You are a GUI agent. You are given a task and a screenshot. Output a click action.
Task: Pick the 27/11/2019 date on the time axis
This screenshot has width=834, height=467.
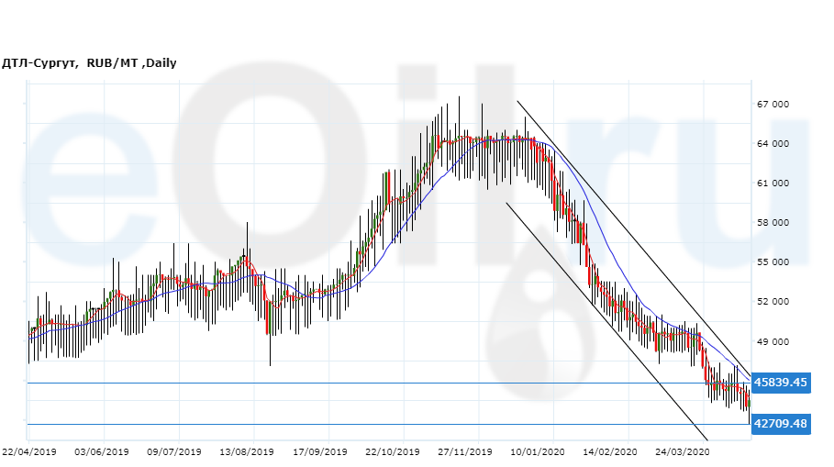465,452
